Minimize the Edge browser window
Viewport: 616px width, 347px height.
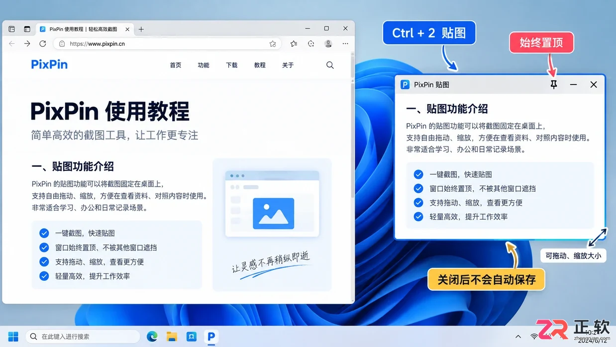click(x=308, y=29)
